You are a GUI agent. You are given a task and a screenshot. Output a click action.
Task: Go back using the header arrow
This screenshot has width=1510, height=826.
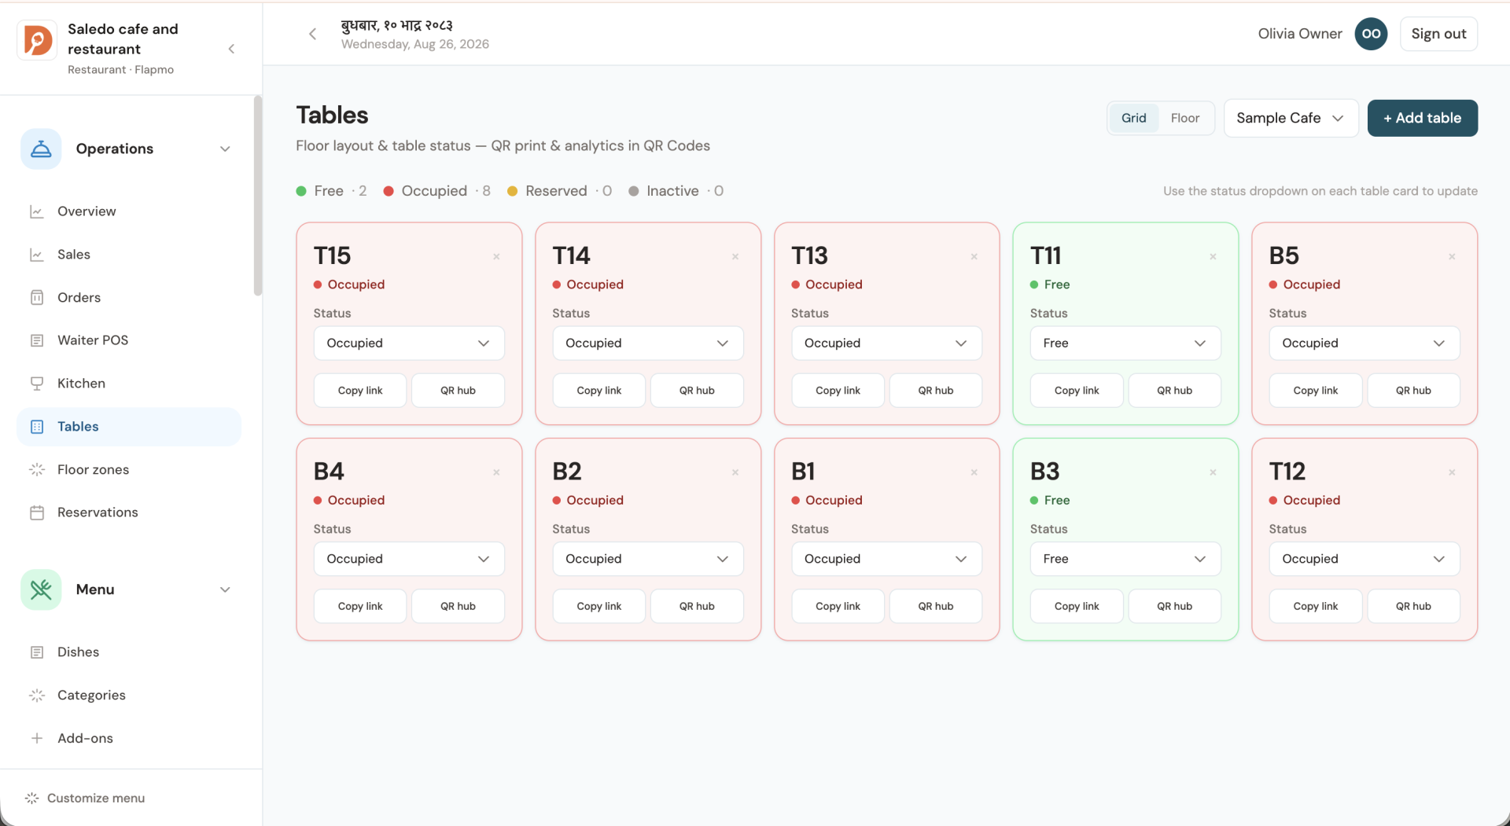313,34
